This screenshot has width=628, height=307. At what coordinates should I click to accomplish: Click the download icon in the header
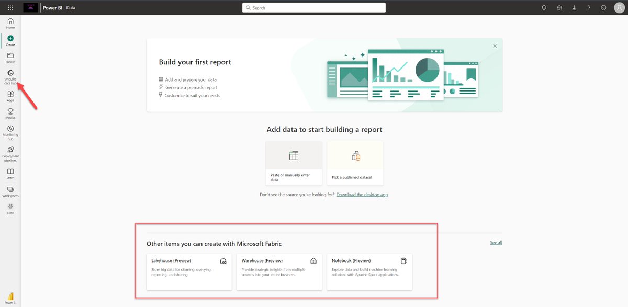pos(574,8)
